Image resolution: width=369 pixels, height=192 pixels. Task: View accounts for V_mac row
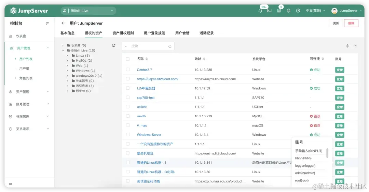point(340,125)
